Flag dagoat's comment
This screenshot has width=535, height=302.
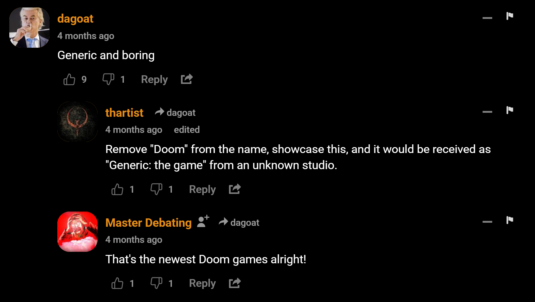click(x=510, y=16)
